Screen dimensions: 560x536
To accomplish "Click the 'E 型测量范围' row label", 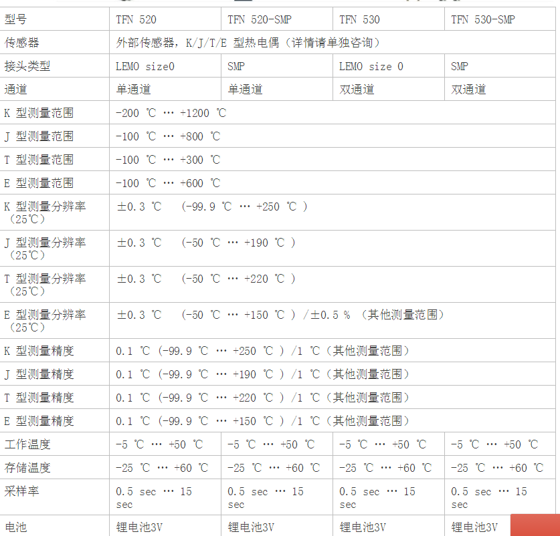I will click(x=39, y=183).
